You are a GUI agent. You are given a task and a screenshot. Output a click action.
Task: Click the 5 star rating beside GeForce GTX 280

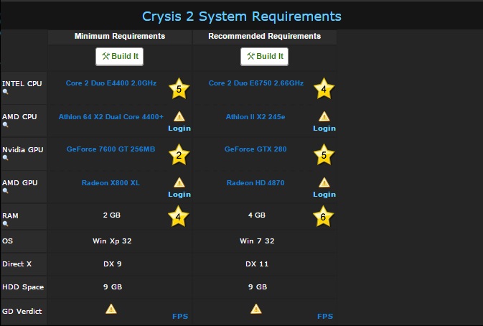pyautogui.click(x=324, y=154)
